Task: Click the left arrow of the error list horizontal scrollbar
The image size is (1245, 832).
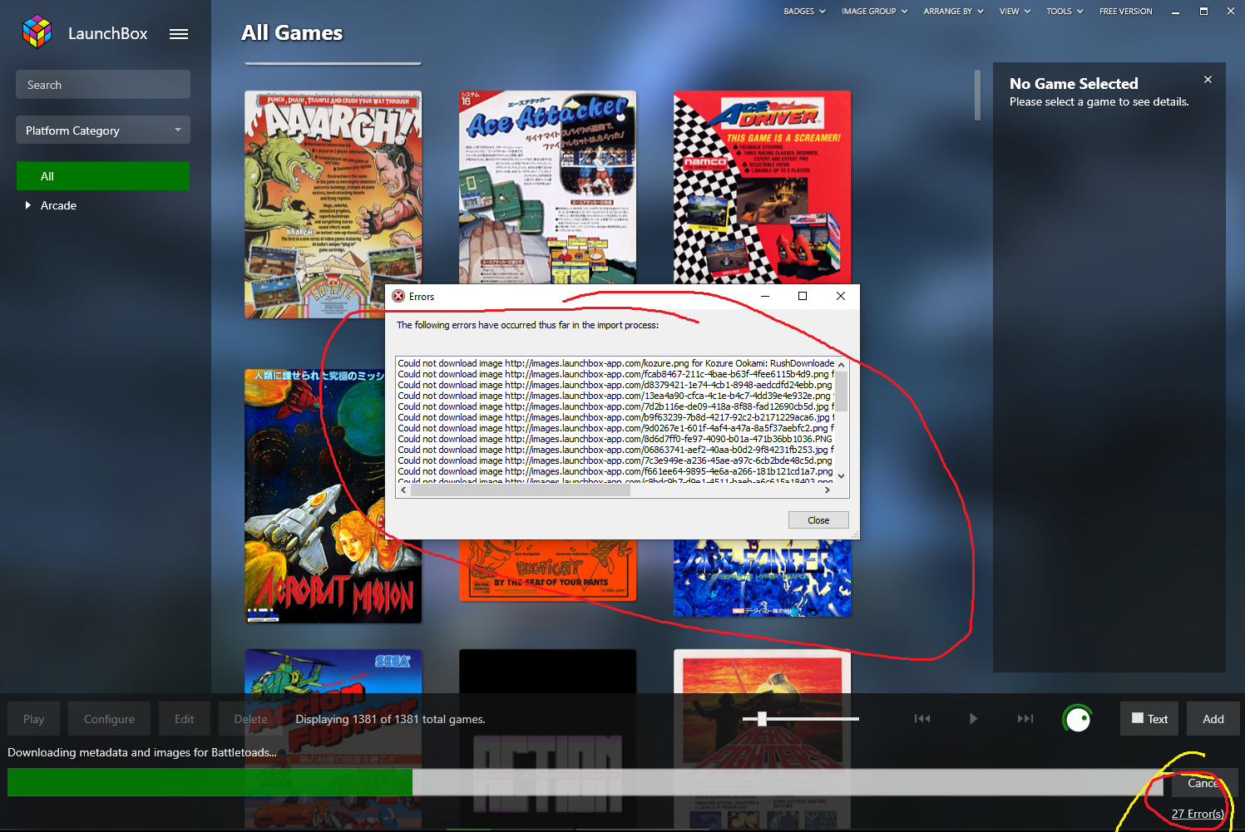Action: point(403,490)
